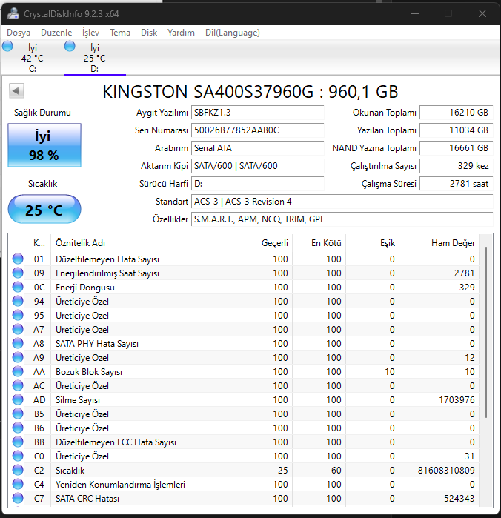Click status orb of row A9
The height and width of the screenshot is (518, 501).
[x=18, y=357]
